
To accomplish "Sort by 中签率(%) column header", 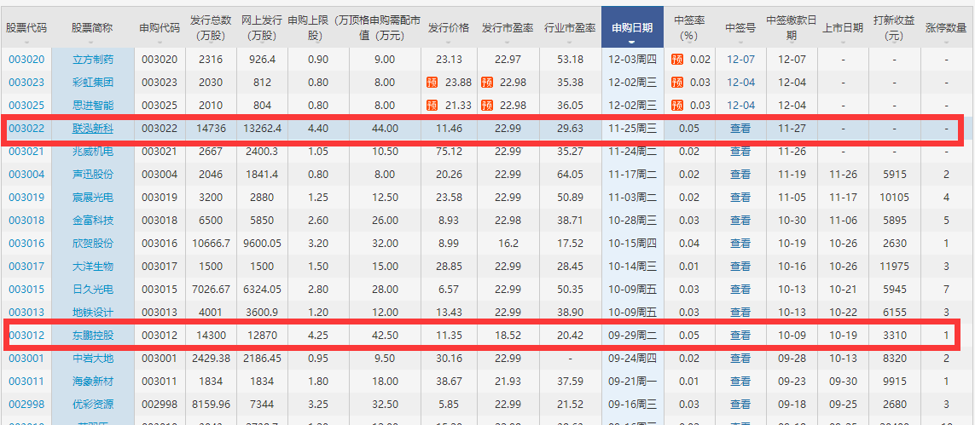I will pyautogui.click(x=688, y=29).
